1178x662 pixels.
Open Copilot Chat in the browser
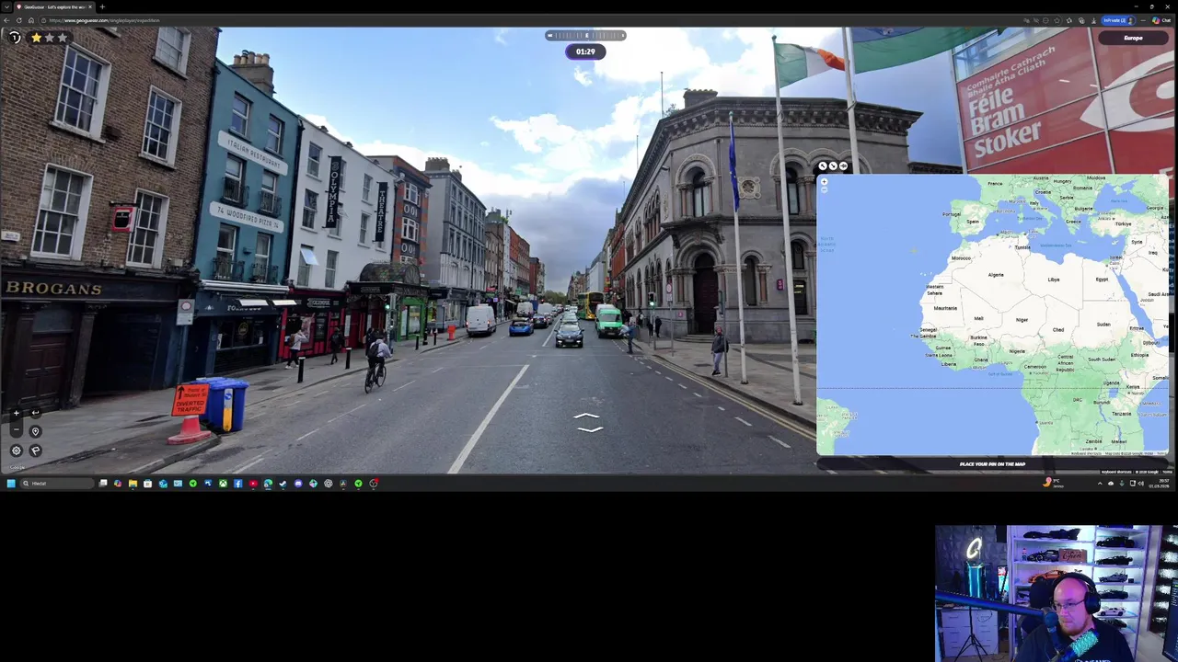pos(1161,20)
